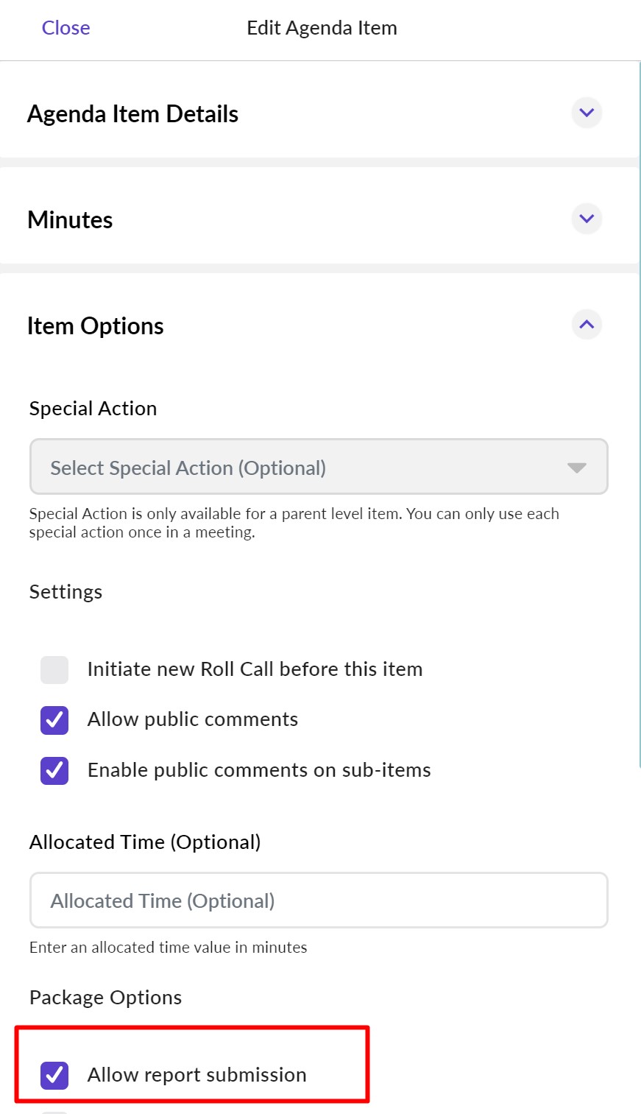
Task: Expand Agenda Item Details chevron icon
Action: point(587,113)
